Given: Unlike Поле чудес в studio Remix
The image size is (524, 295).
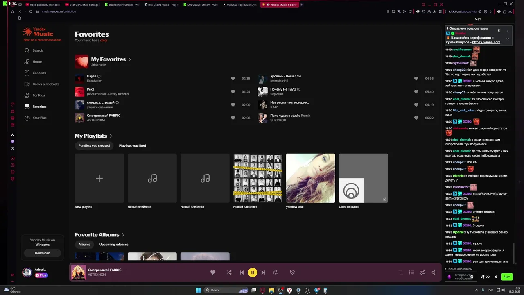Looking at the screenshot, I should pos(416,118).
